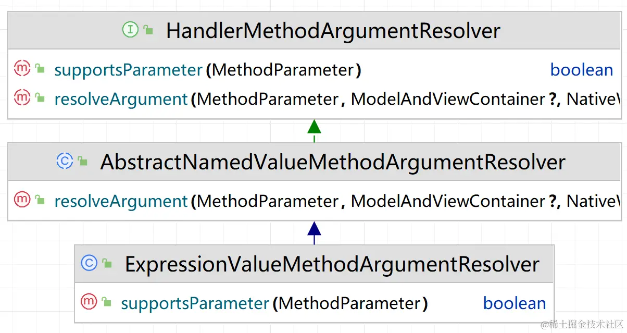This screenshot has height=333, width=627.
Task: Click the public lock icon next to ExpressionValueMethodArgumentResolver title
Action: pos(107,264)
